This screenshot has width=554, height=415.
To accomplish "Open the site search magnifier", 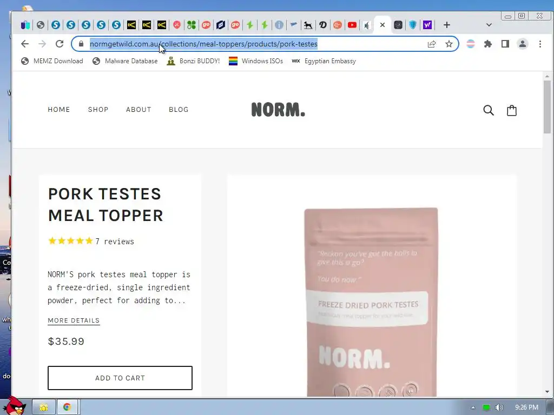I will coord(489,110).
